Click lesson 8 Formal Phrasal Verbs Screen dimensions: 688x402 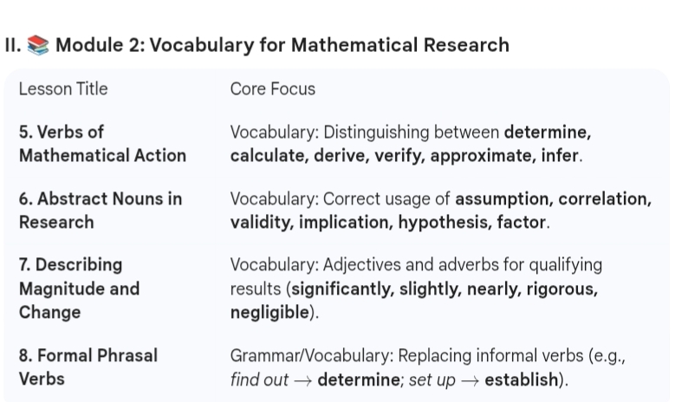(x=88, y=366)
